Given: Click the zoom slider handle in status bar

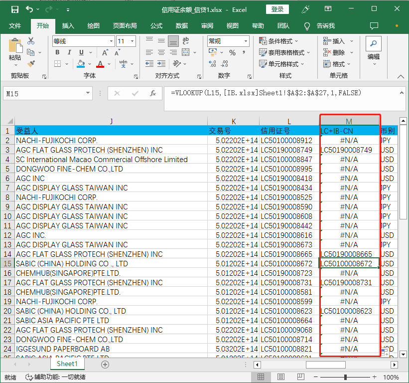Looking at the screenshot, I should pyautogui.click(x=346, y=377).
